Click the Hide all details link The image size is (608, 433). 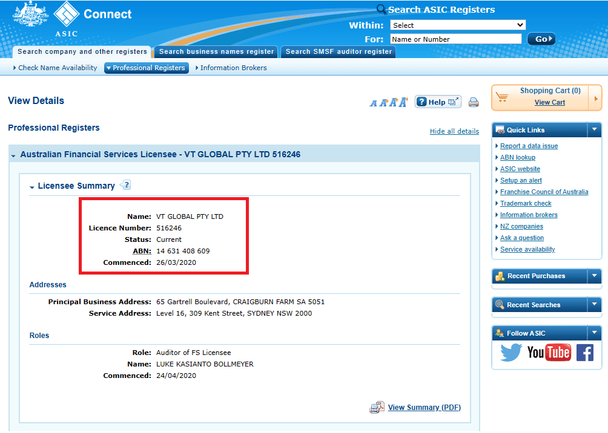tap(454, 131)
